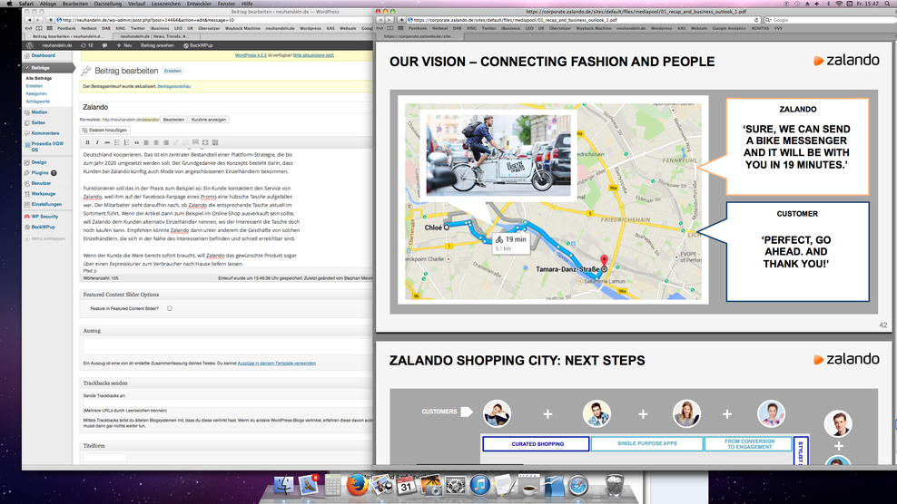Toggle bold formatting in WordPress editor
The width and height of the screenshot is (897, 504).
click(87, 142)
